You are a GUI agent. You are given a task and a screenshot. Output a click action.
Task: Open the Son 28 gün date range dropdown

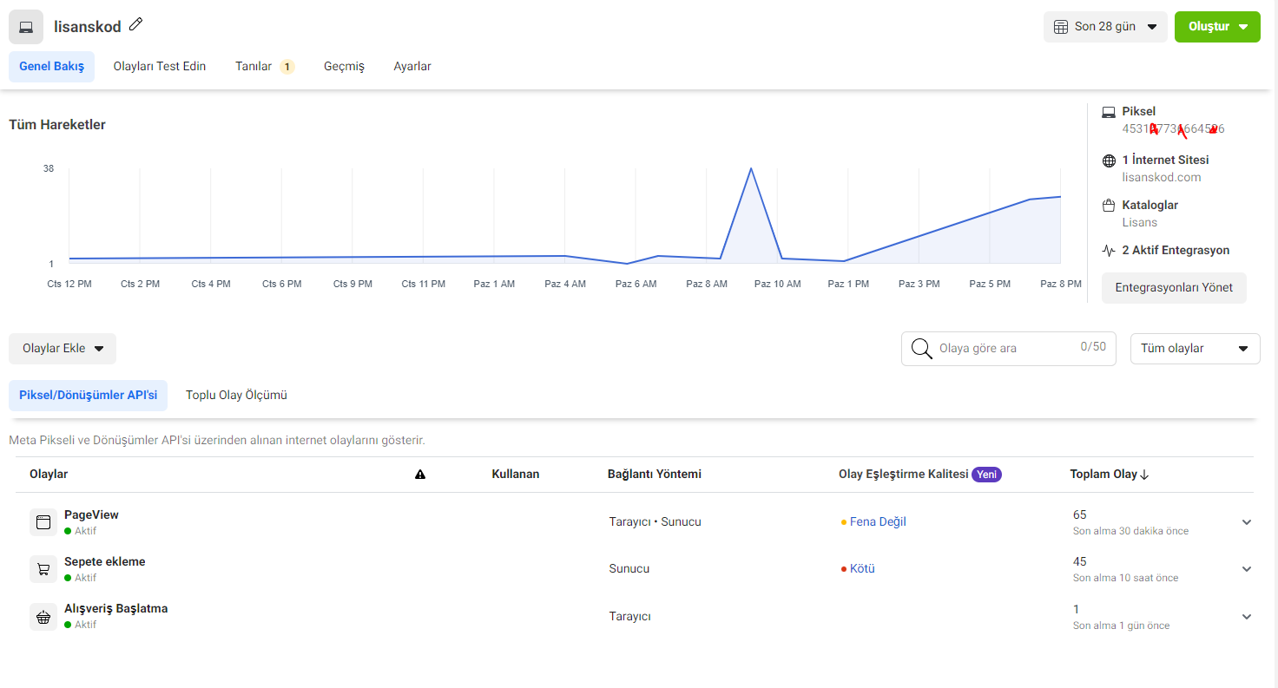tap(1105, 27)
